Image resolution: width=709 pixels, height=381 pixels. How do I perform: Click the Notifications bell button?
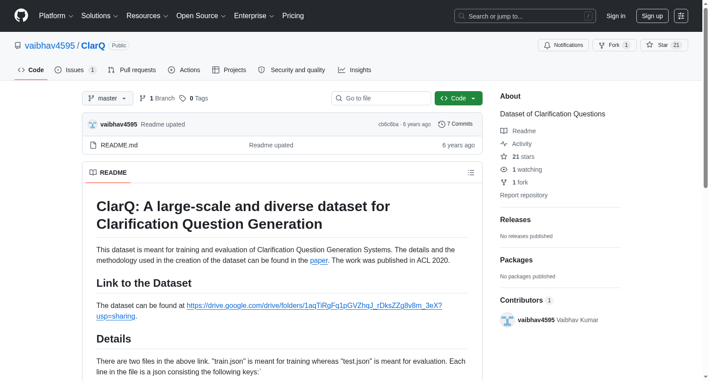pos(563,45)
